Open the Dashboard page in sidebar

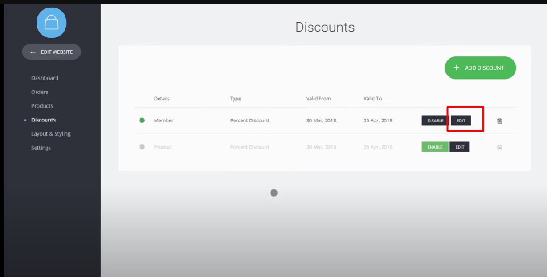click(45, 78)
